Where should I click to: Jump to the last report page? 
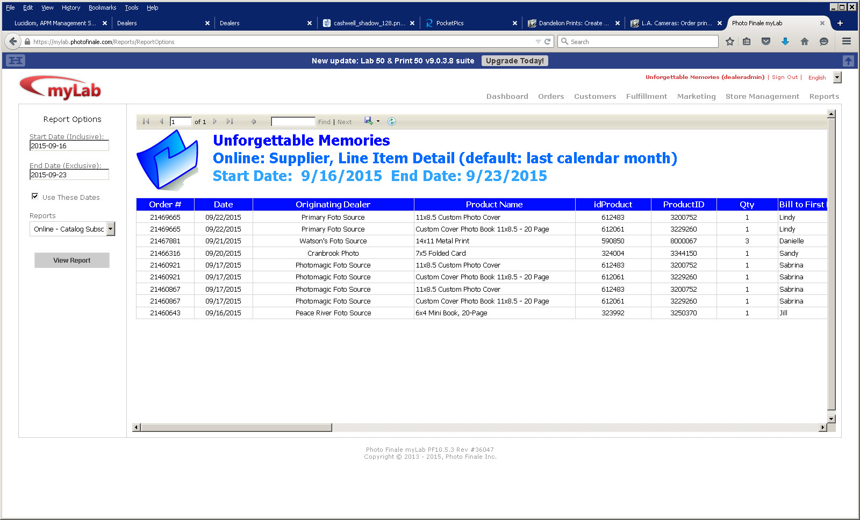click(230, 121)
